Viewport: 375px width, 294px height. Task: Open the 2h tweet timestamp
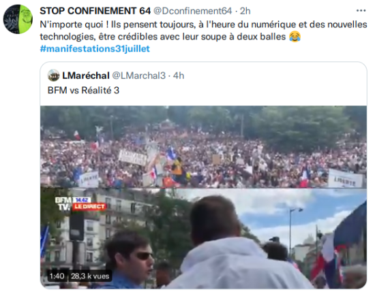[x=245, y=11]
